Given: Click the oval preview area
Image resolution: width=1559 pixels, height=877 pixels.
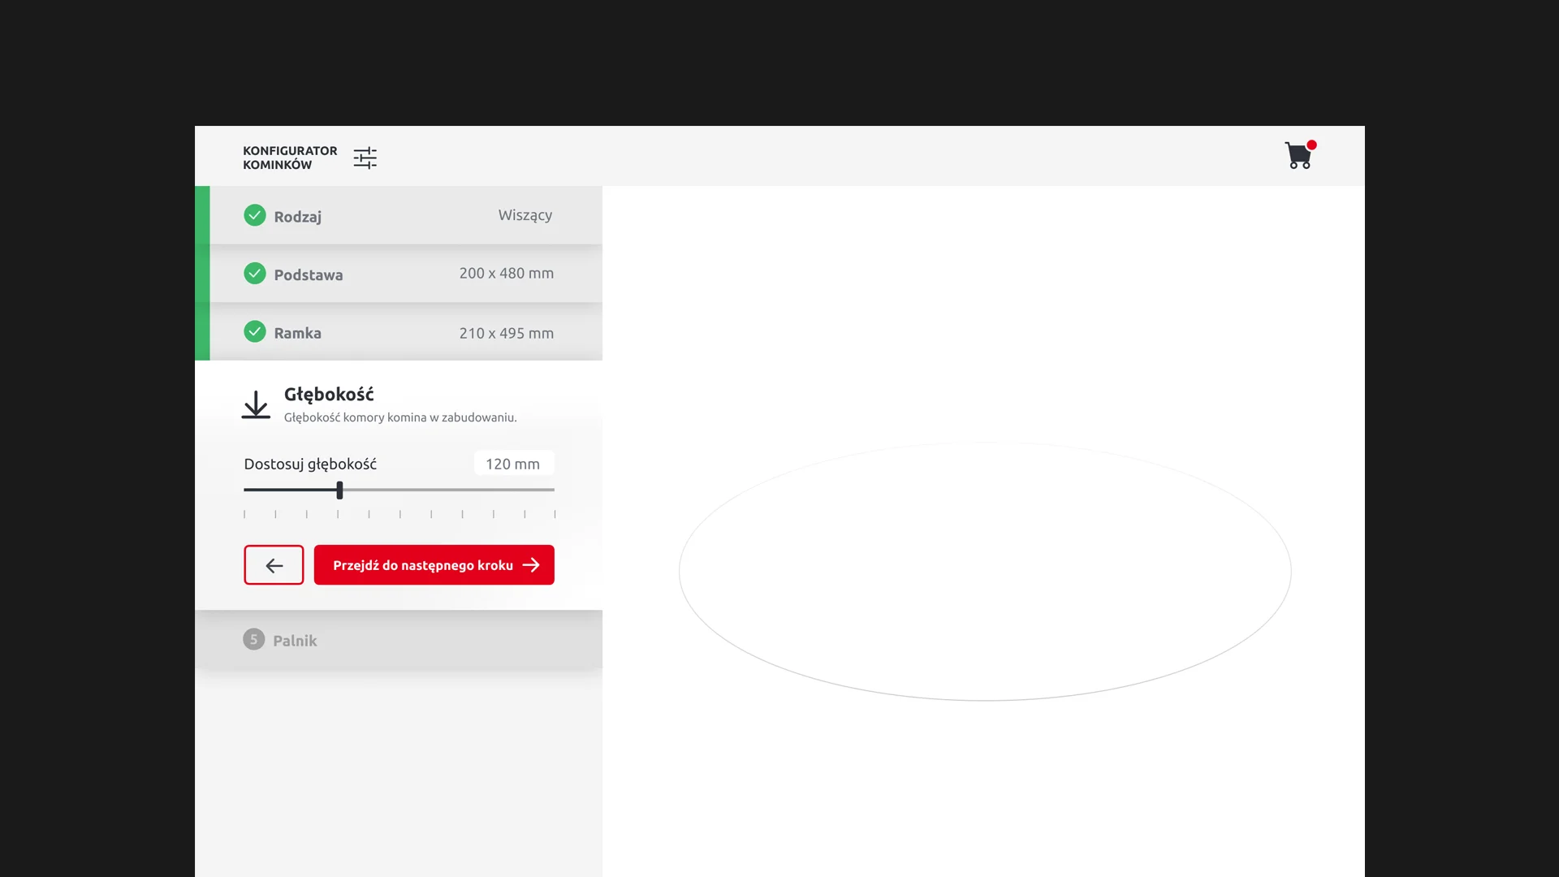Looking at the screenshot, I should [984, 572].
